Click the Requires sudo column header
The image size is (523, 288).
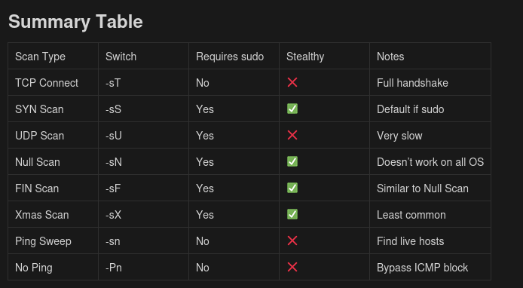click(230, 57)
